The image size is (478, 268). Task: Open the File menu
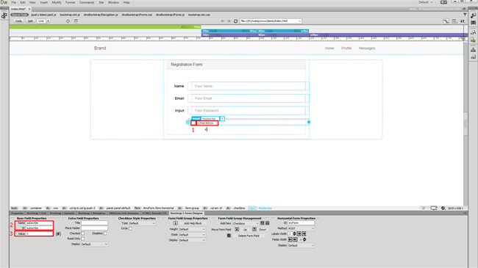click(14, 2)
